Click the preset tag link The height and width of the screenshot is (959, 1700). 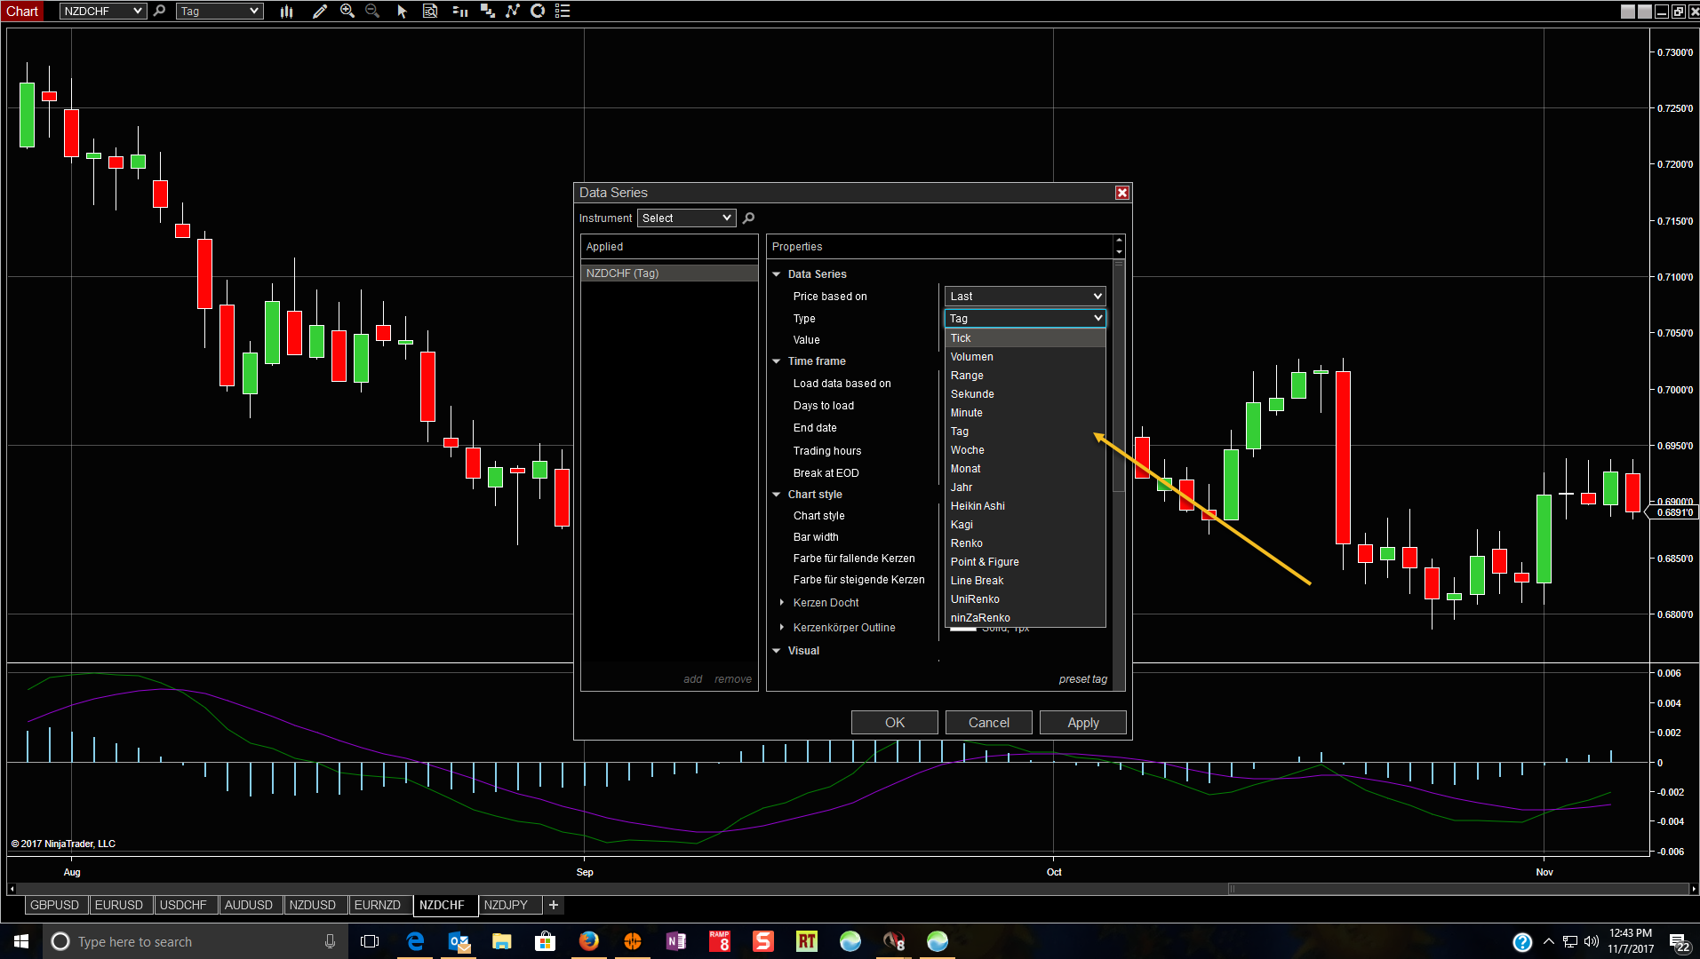(1083, 679)
